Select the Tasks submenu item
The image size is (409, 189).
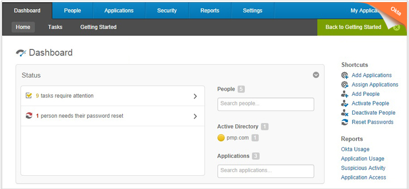point(55,27)
